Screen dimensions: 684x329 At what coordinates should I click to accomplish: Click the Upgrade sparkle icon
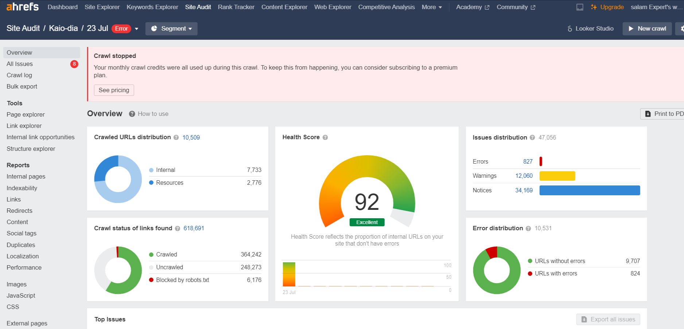pos(594,7)
